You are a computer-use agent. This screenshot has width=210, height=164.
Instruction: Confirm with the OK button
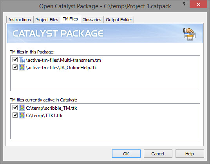tap(126, 154)
